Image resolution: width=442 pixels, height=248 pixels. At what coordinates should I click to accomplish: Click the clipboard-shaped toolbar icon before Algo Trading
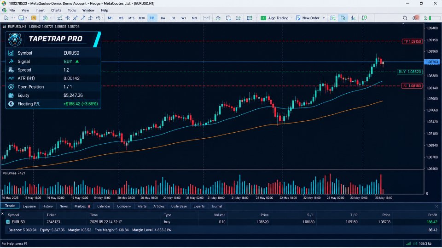(228, 18)
